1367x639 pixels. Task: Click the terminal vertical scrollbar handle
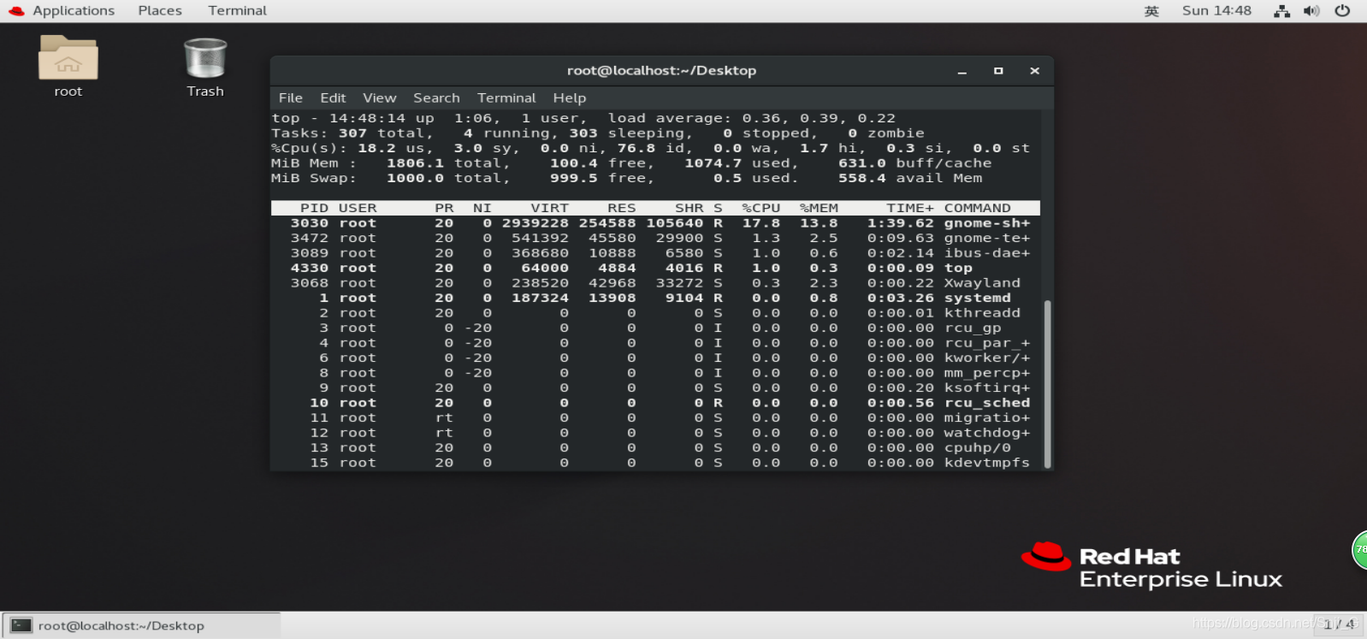(x=1047, y=383)
